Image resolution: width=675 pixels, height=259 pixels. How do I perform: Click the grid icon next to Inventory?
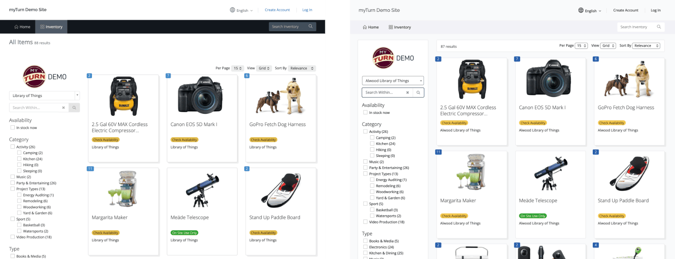coord(391,27)
